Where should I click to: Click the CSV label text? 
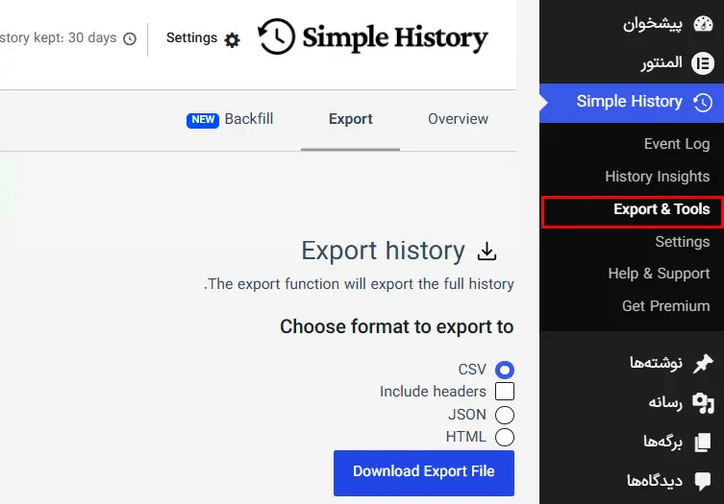[x=472, y=370]
